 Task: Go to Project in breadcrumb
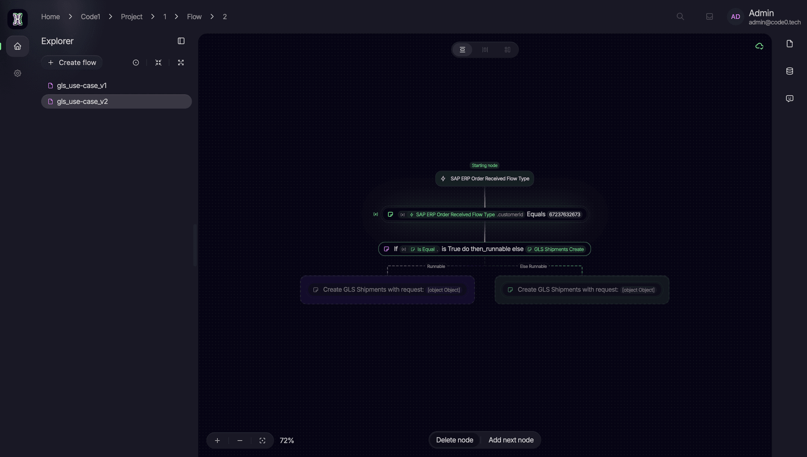tap(131, 16)
